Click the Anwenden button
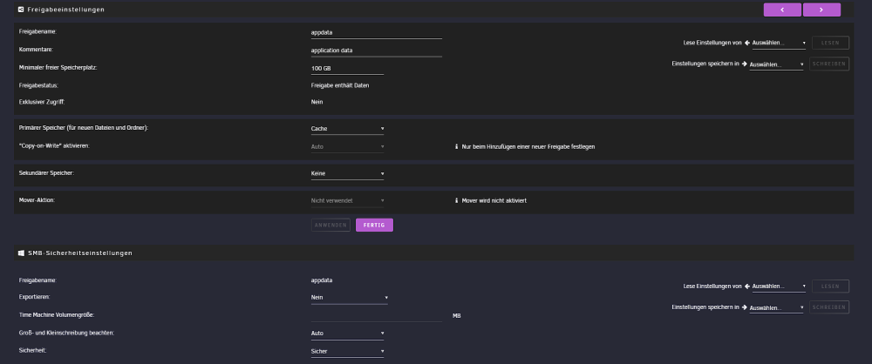 tap(330, 225)
